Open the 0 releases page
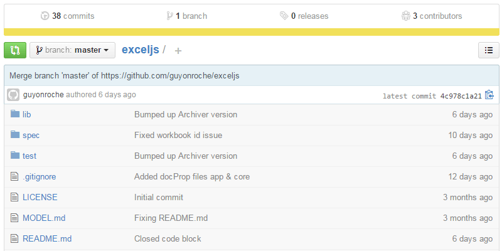502x251 pixels. click(x=304, y=16)
